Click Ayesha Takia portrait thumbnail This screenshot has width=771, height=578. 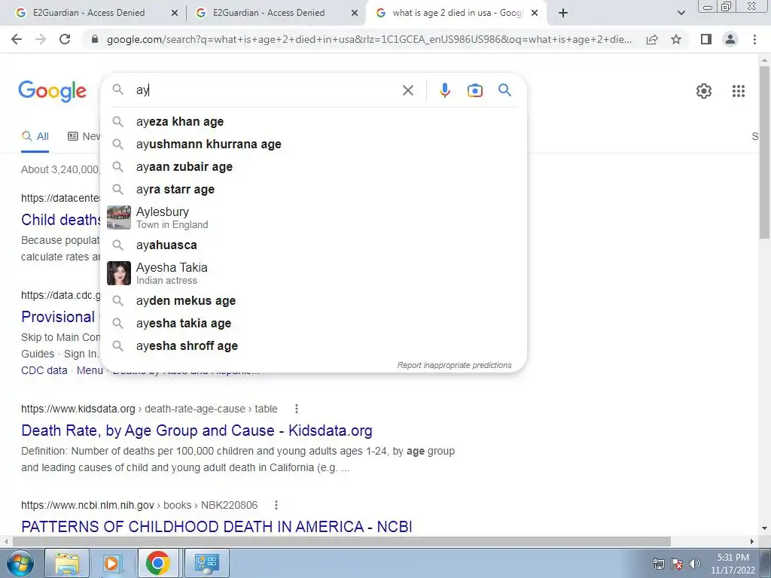118,273
